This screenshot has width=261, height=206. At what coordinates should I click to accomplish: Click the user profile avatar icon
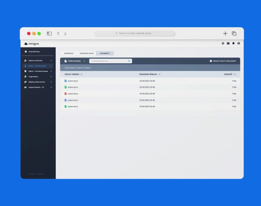[x=238, y=43]
